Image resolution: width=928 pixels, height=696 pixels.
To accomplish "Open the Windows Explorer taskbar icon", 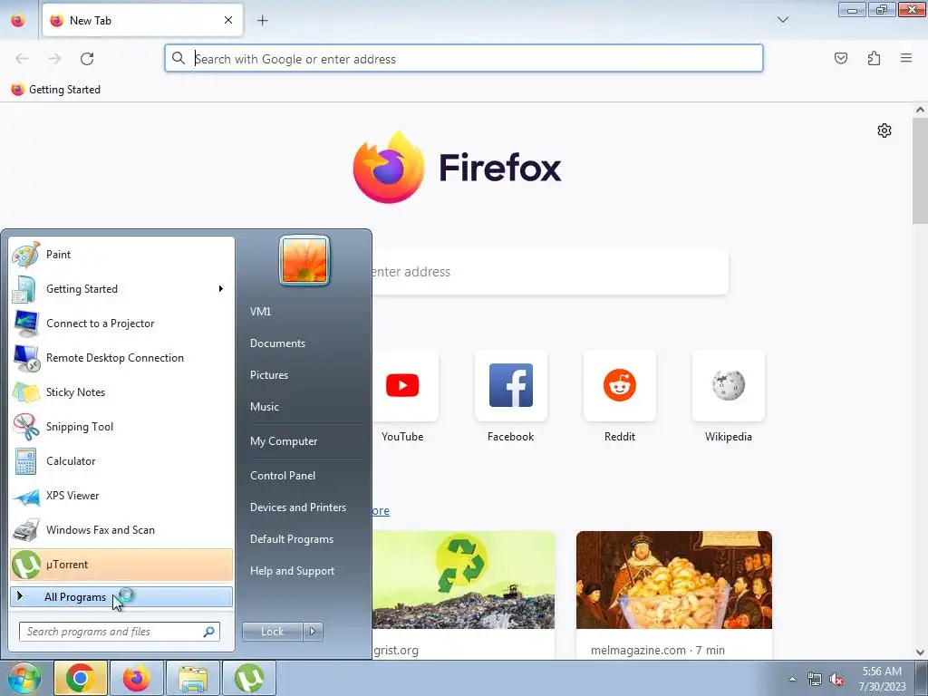I will [x=192, y=678].
